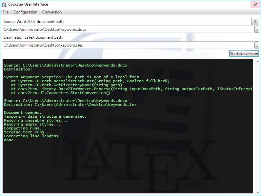Click 'System.IO.Path.NormalizePathFast' stack trace line

point(90,81)
